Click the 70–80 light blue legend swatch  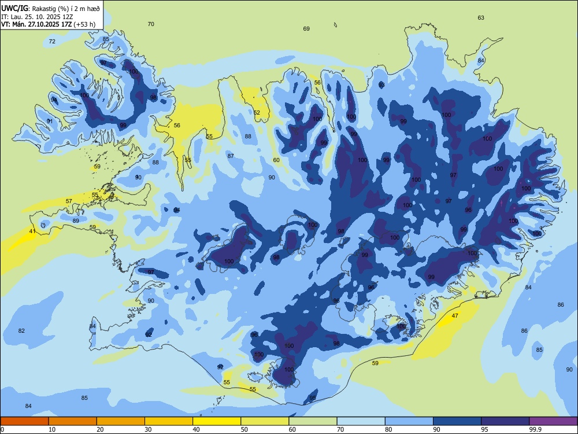[x=361, y=421]
